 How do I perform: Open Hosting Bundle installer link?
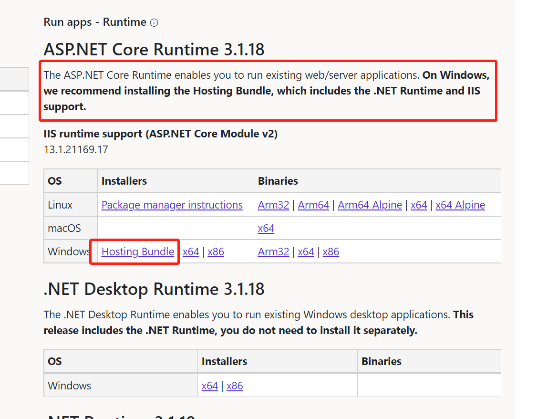point(138,251)
